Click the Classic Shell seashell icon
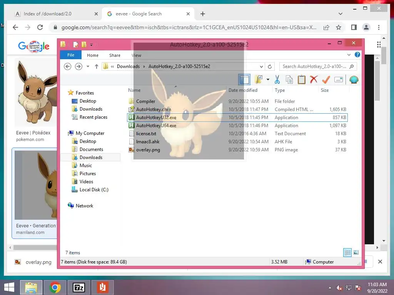394x295 pixels. click(x=354, y=80)
